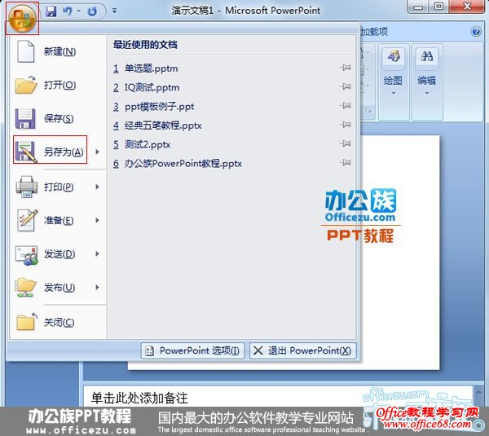Click the 退出 PowerPoint(X) button

point(302,350)
